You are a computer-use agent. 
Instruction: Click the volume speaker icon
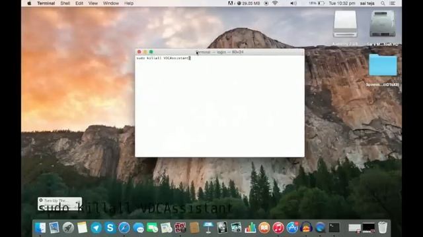click(x=293, y=3)
